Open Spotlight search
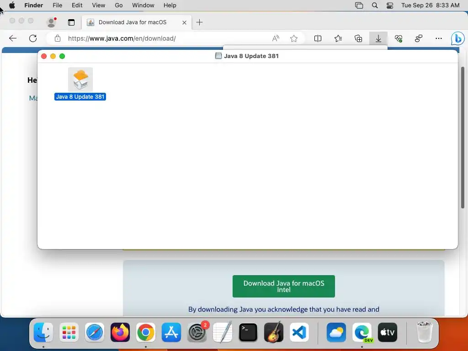 point(375,5)
